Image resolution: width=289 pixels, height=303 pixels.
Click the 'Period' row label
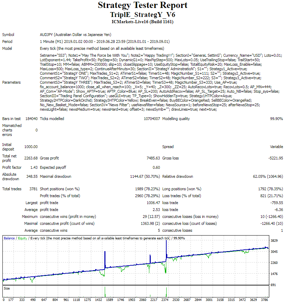(x=7, y=42)
